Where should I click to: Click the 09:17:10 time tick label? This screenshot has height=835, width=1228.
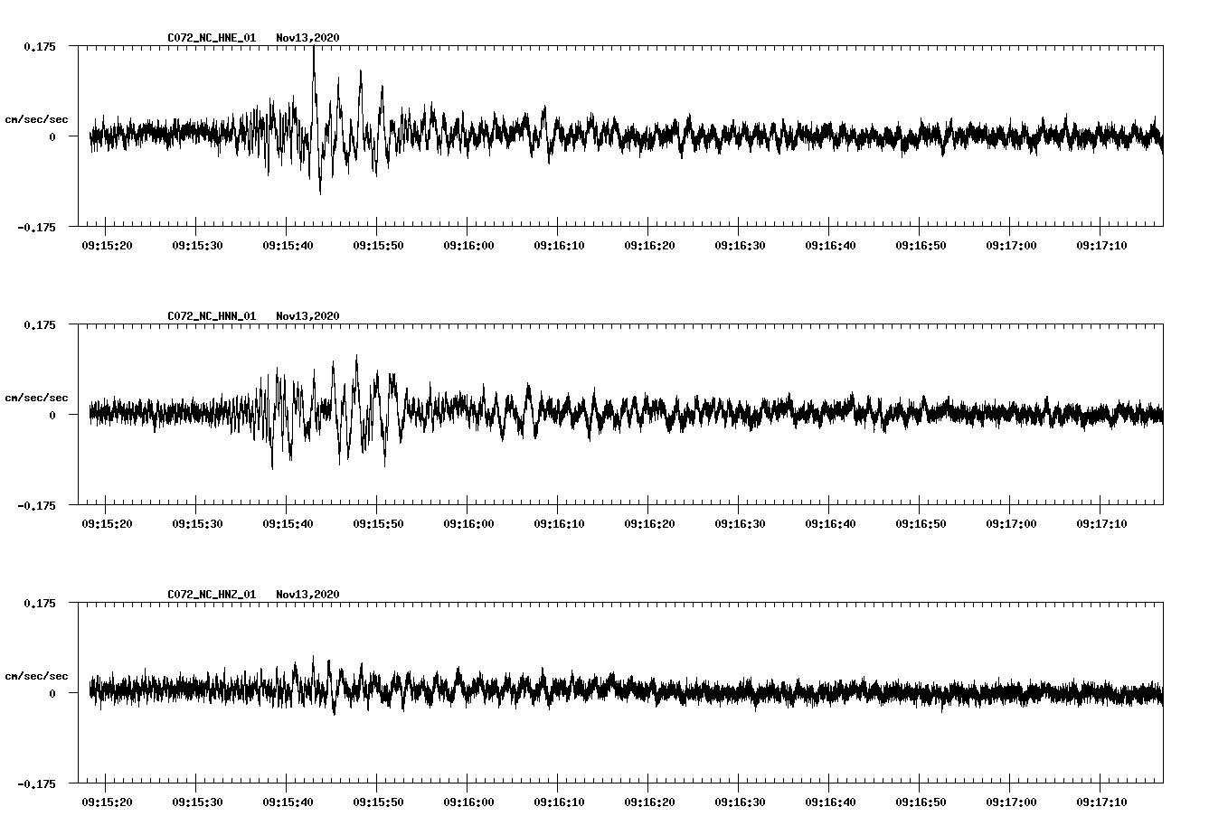tap(1102, 244)
